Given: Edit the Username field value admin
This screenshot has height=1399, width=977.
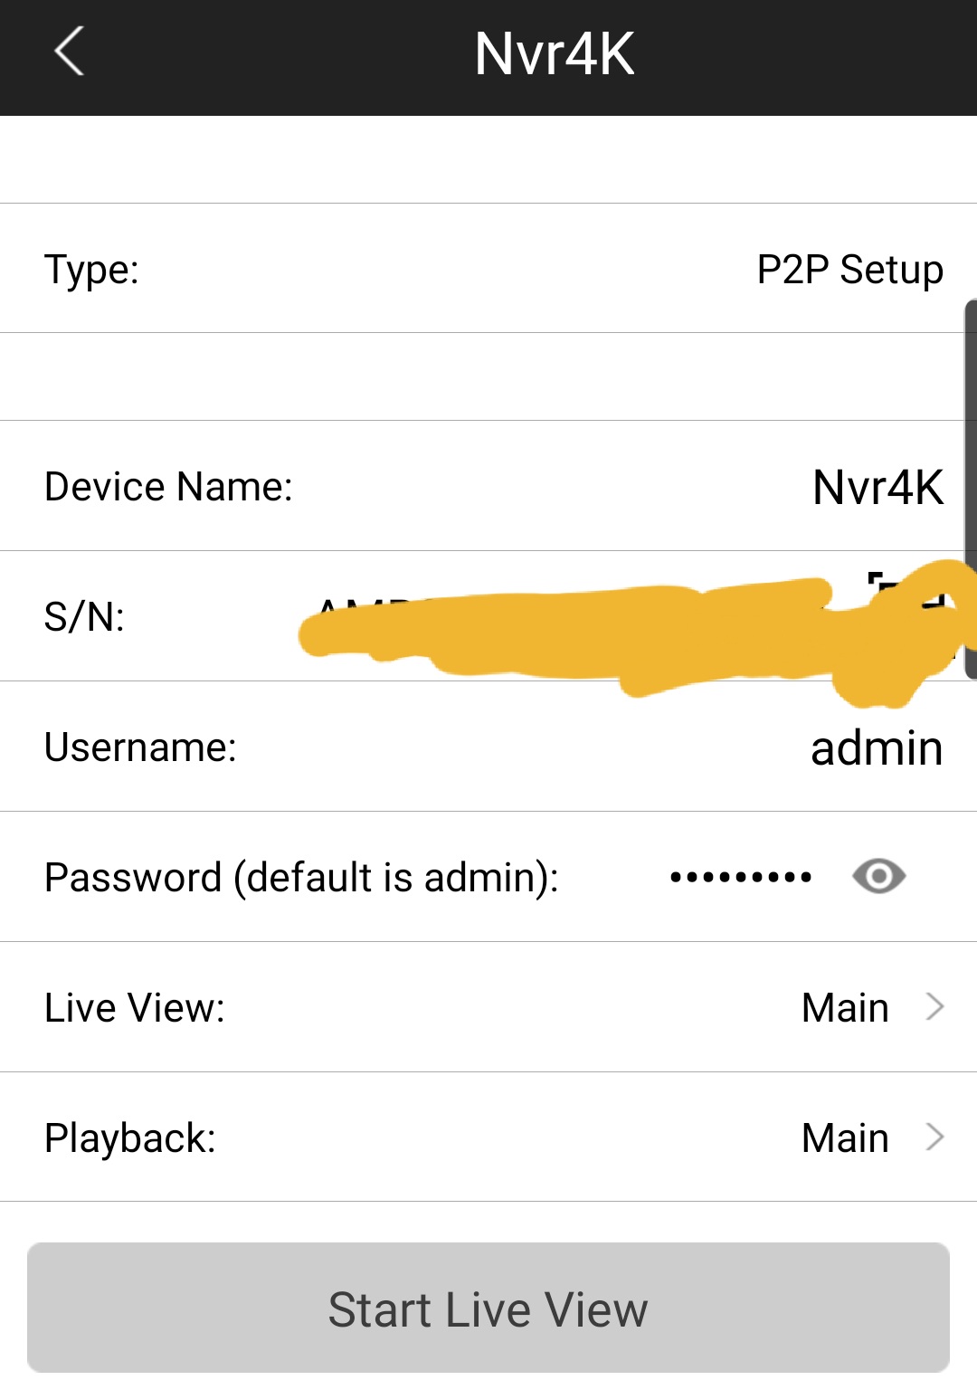Looking at the screenshot, I should coord(877,748).
